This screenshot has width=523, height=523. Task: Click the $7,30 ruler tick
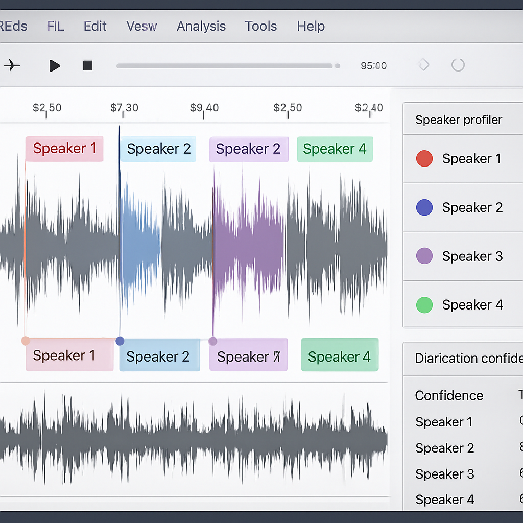coord(124,109)
